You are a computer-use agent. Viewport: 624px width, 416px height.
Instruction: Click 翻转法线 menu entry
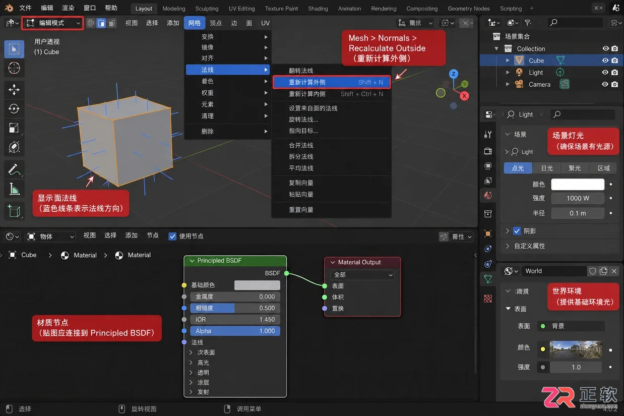pyautogui.click(x=301, y=71)
